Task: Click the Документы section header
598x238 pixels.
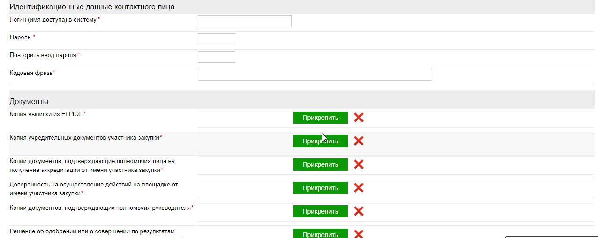Action: coord(29,101)
